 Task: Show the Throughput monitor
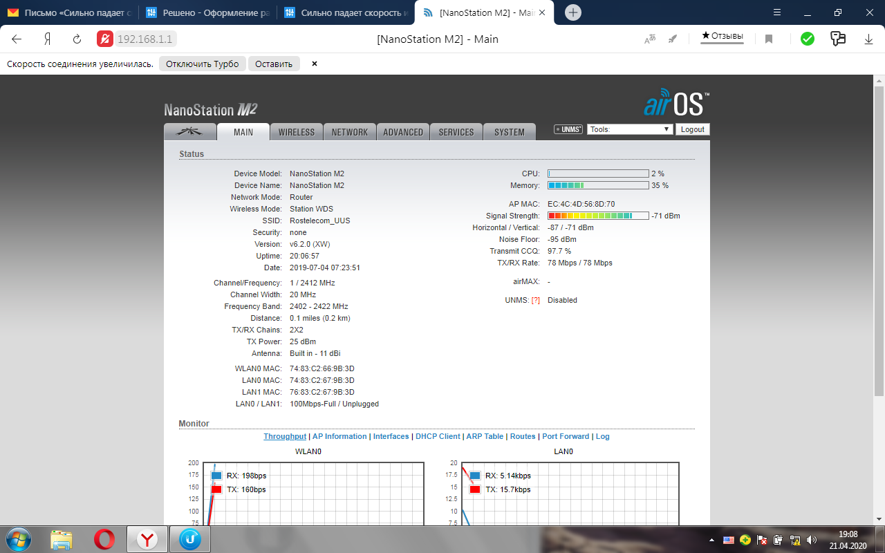click(x=285, y=436)
